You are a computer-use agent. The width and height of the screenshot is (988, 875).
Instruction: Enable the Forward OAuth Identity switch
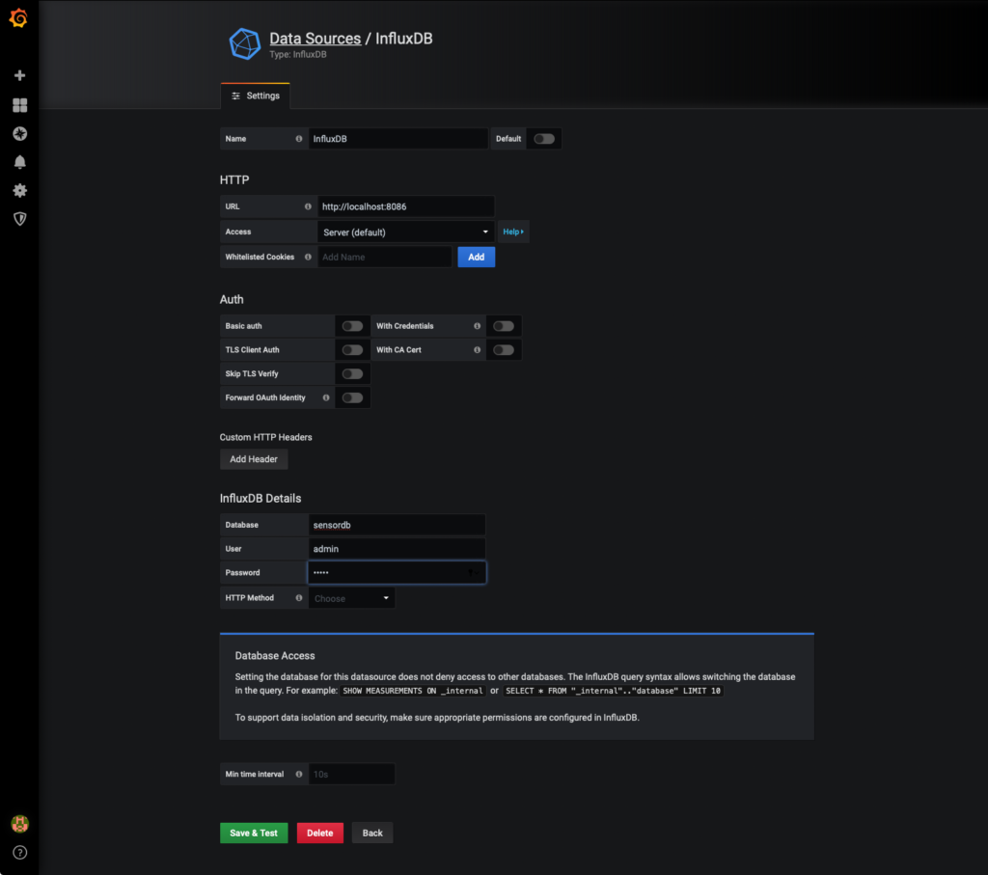352,398
